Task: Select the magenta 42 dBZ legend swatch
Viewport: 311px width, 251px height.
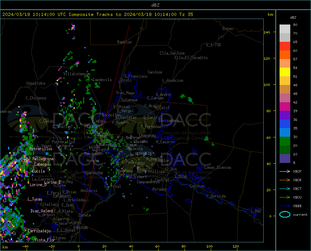Action: point(285,107)
